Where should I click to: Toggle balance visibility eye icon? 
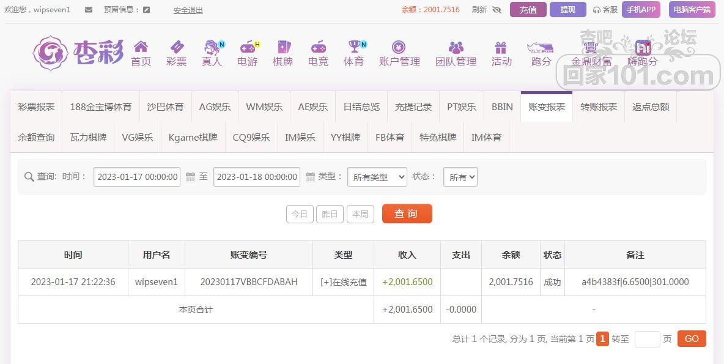coord(497,10)
